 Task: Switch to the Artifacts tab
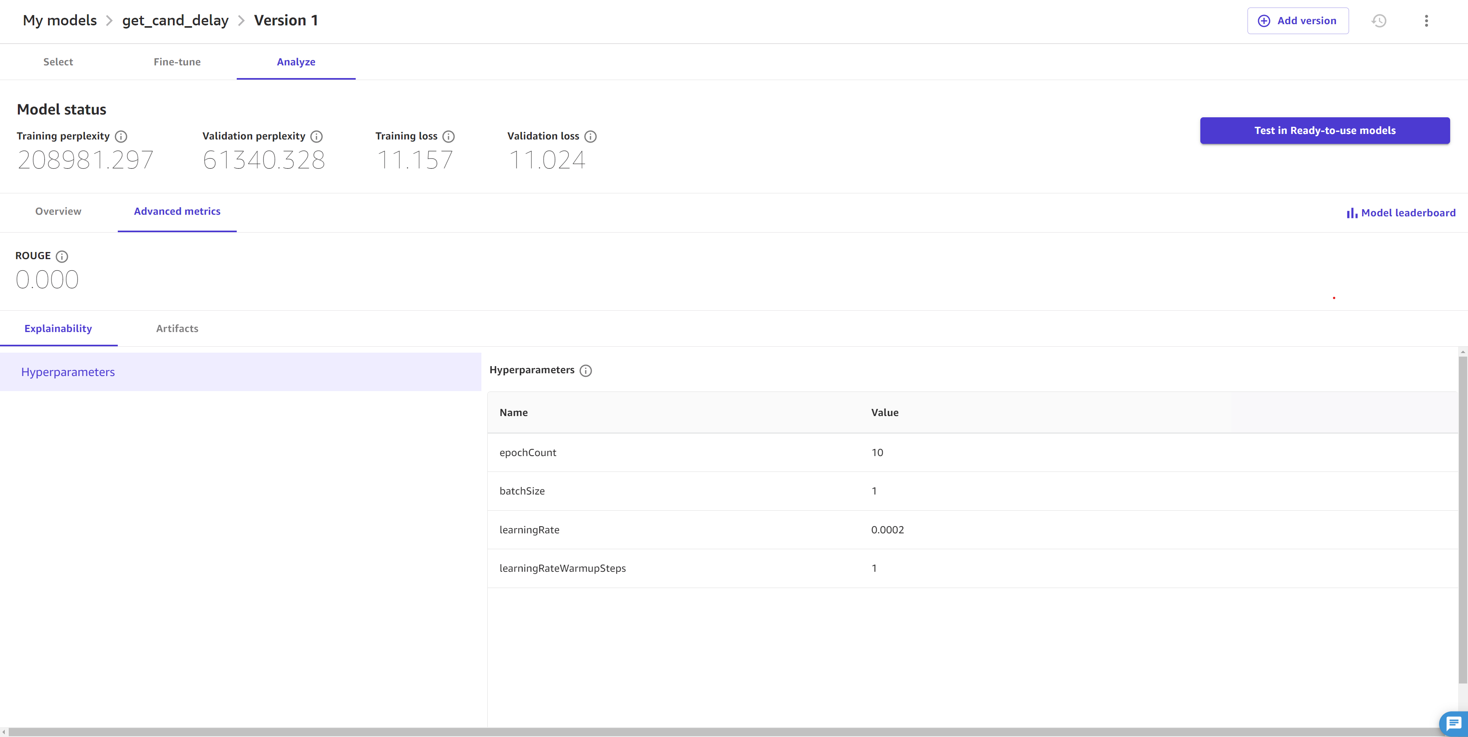click(177, 328)
